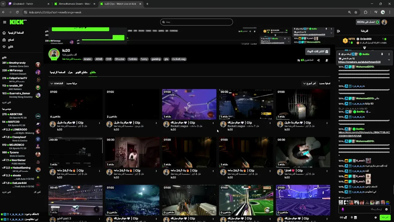The image size is (394, 222).
Task: Open chat settings gear icon
Action: point(376,217)
